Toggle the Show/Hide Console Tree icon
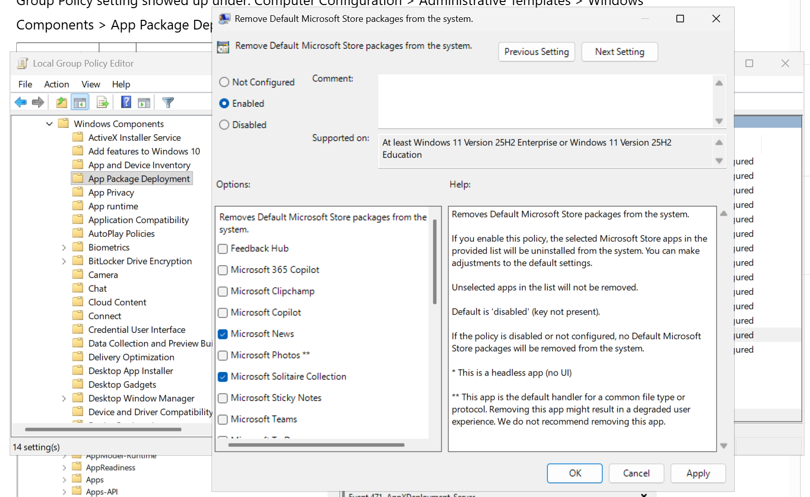This screenshot has width=810, height=497. click(80, 103)
